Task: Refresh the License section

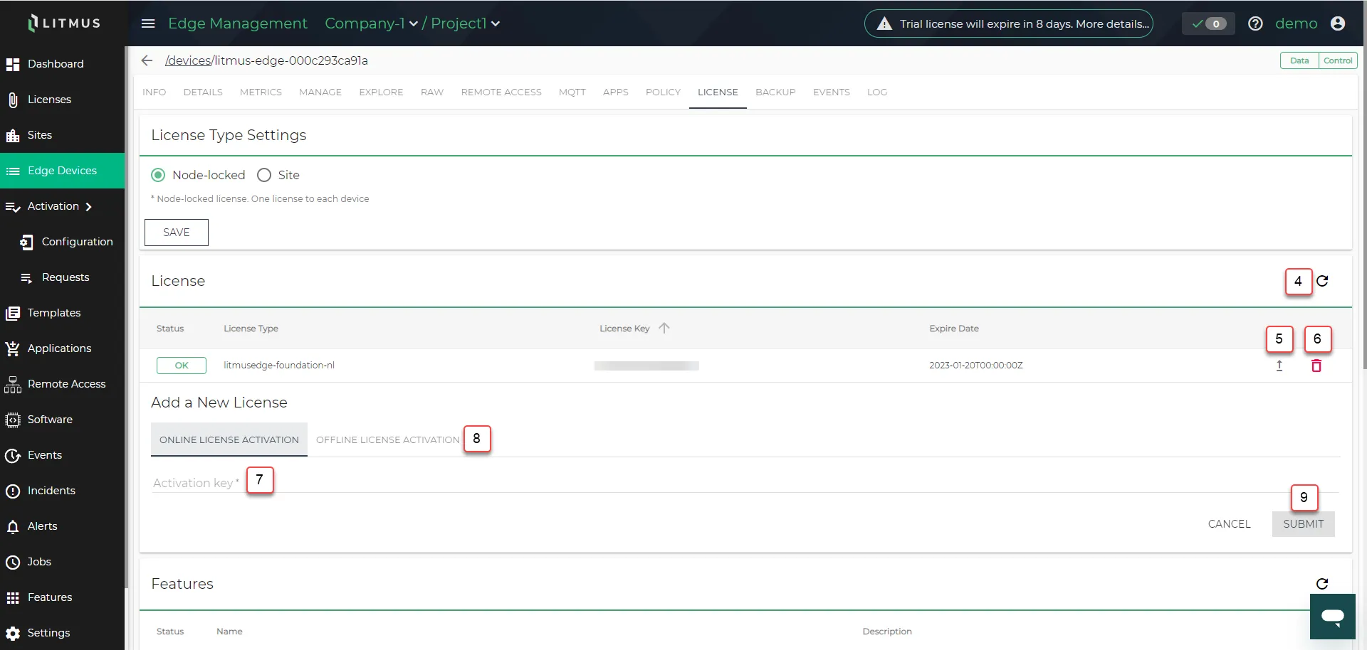Action: (1322, 281)
